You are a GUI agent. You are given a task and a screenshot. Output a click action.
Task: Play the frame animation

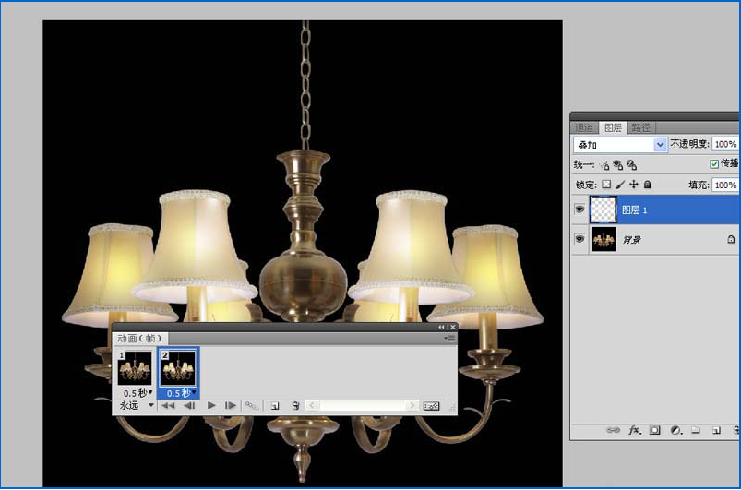click(x=211, y=405)
